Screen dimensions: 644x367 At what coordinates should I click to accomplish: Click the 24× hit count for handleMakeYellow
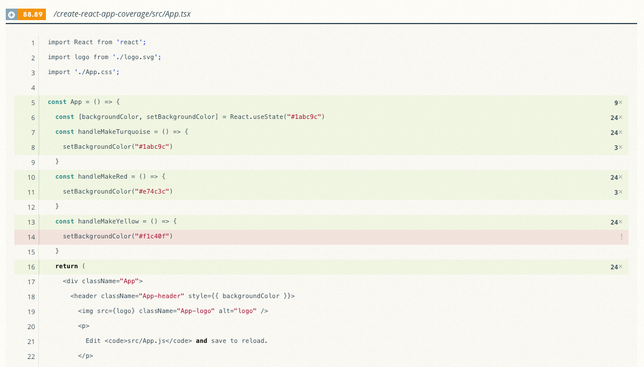(616, 222)
